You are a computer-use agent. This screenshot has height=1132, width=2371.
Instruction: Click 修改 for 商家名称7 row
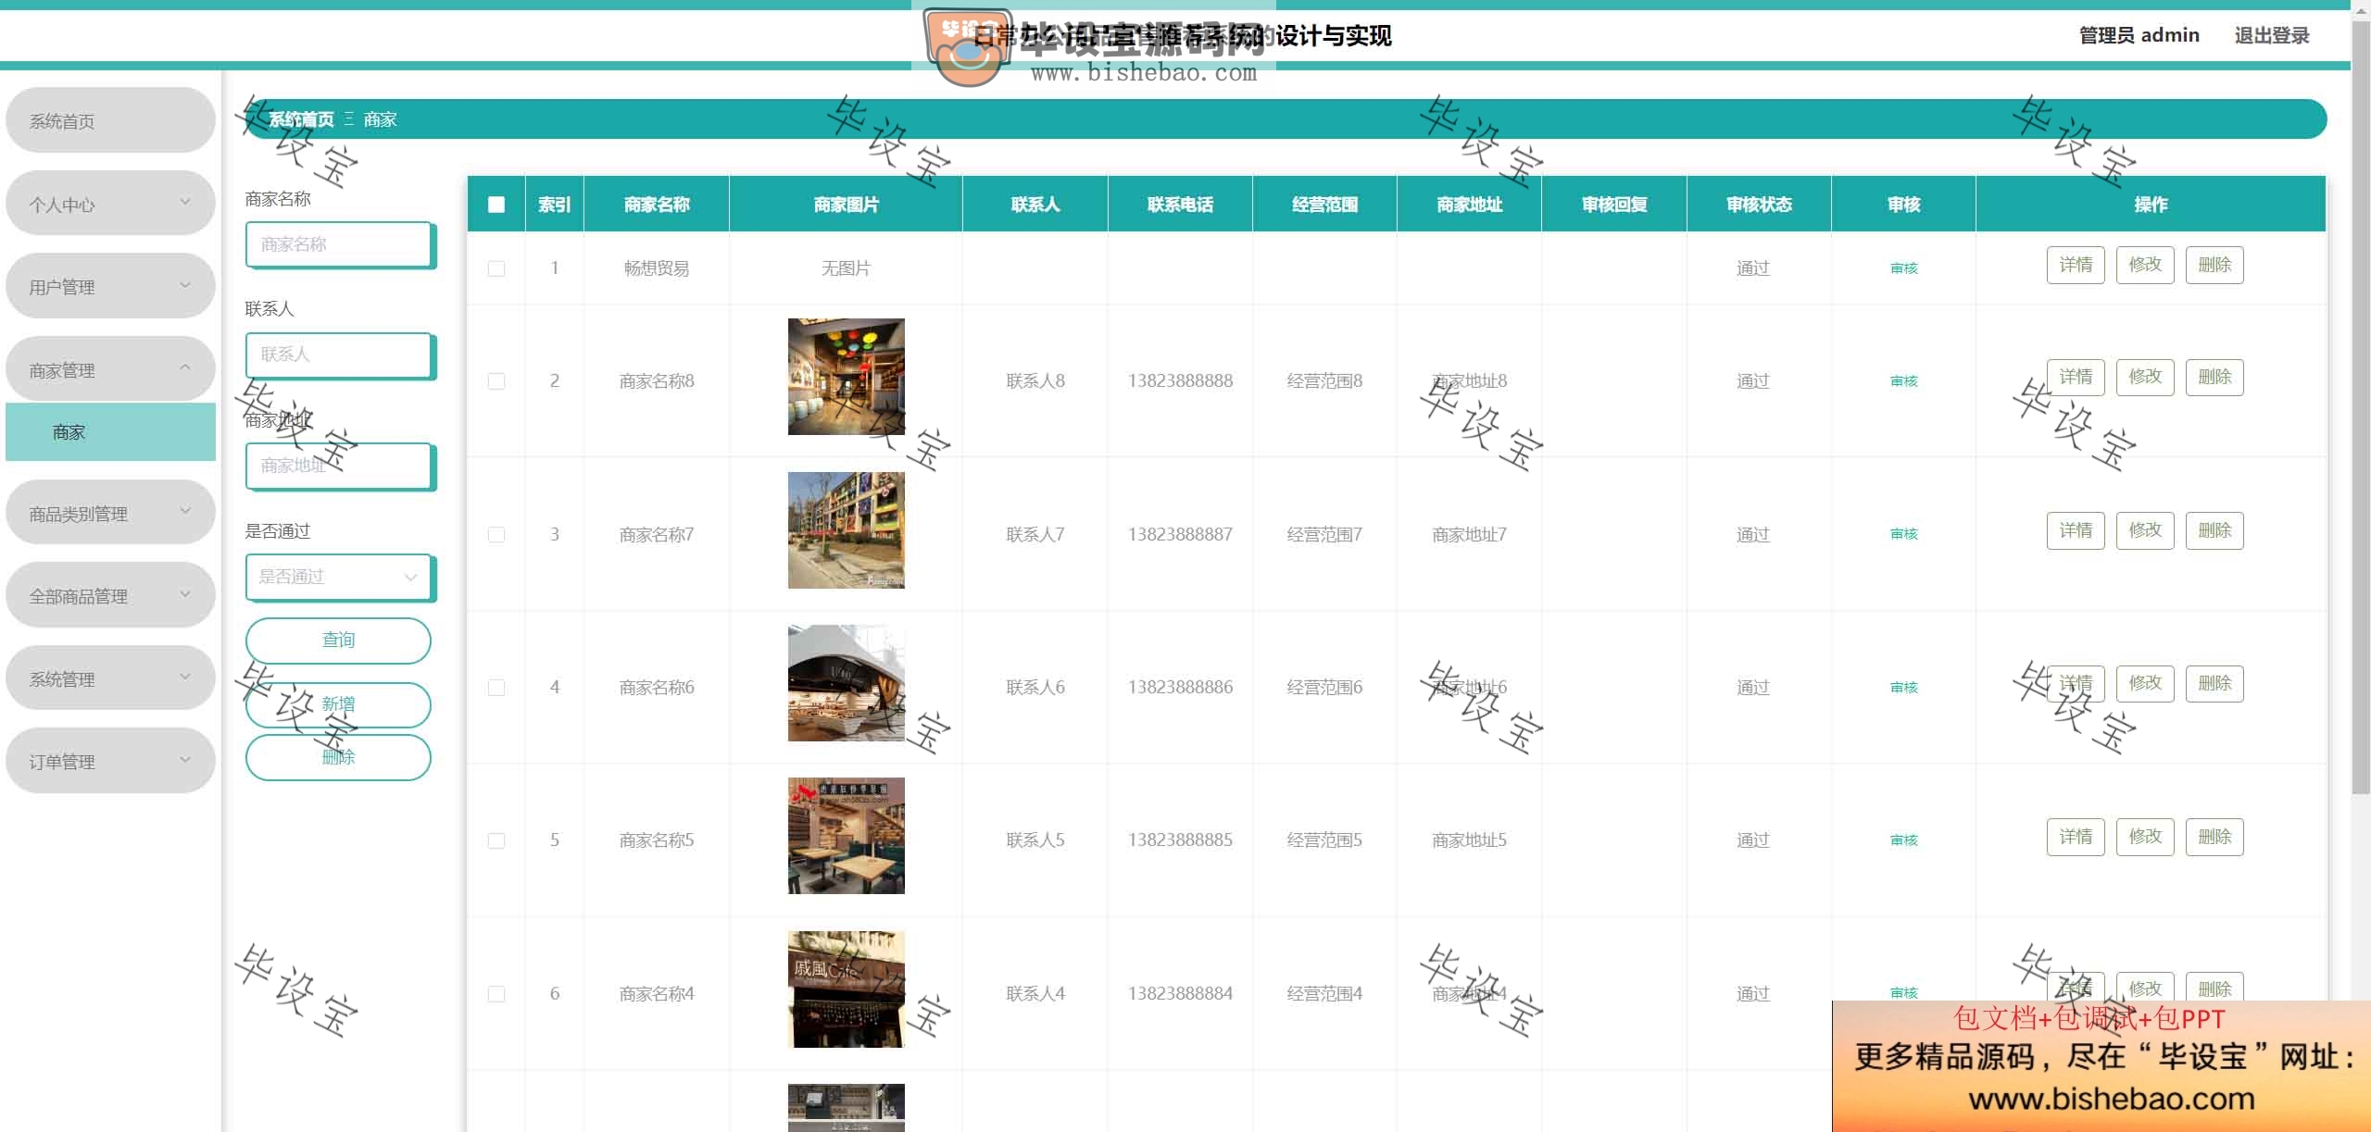tap(2145, 530)
